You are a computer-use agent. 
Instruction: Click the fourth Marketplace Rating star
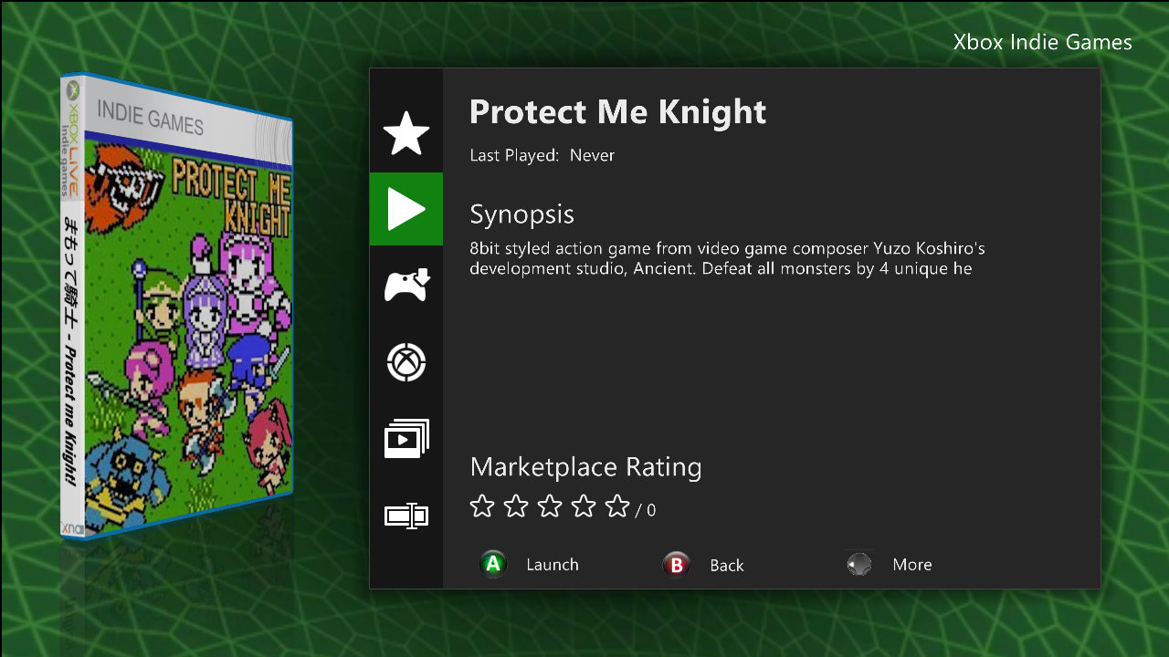click(584, 506)
